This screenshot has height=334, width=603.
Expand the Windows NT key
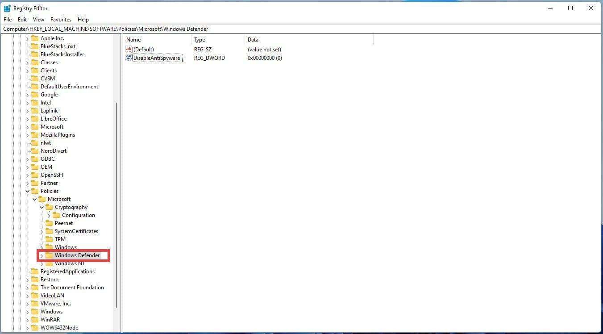pos(42,263)
